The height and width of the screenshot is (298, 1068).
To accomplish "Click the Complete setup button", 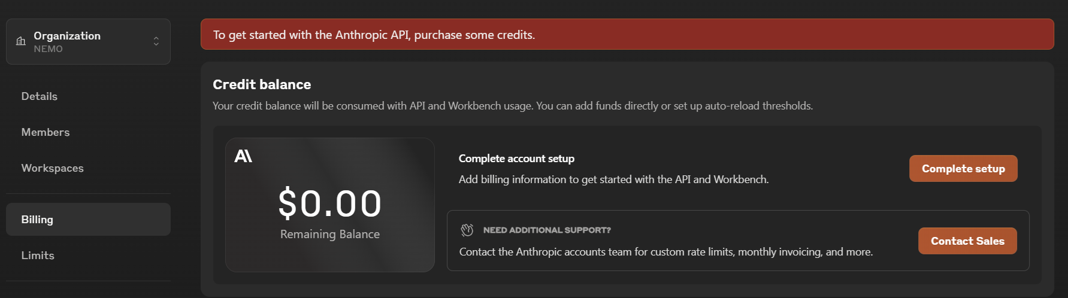I will 963,169.
